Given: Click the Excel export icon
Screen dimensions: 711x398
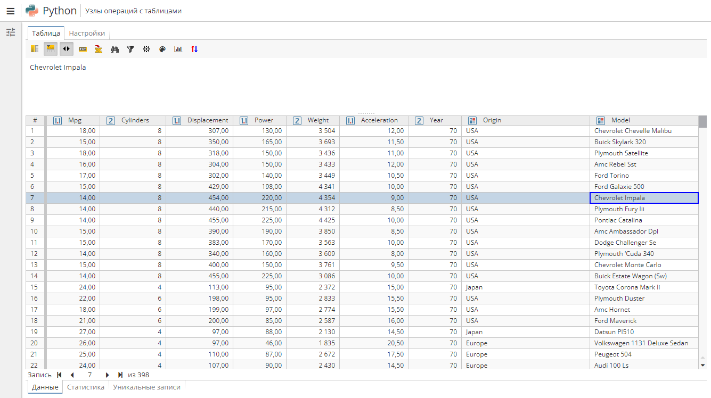Looking at the screenshot, I should pos(99,49).
